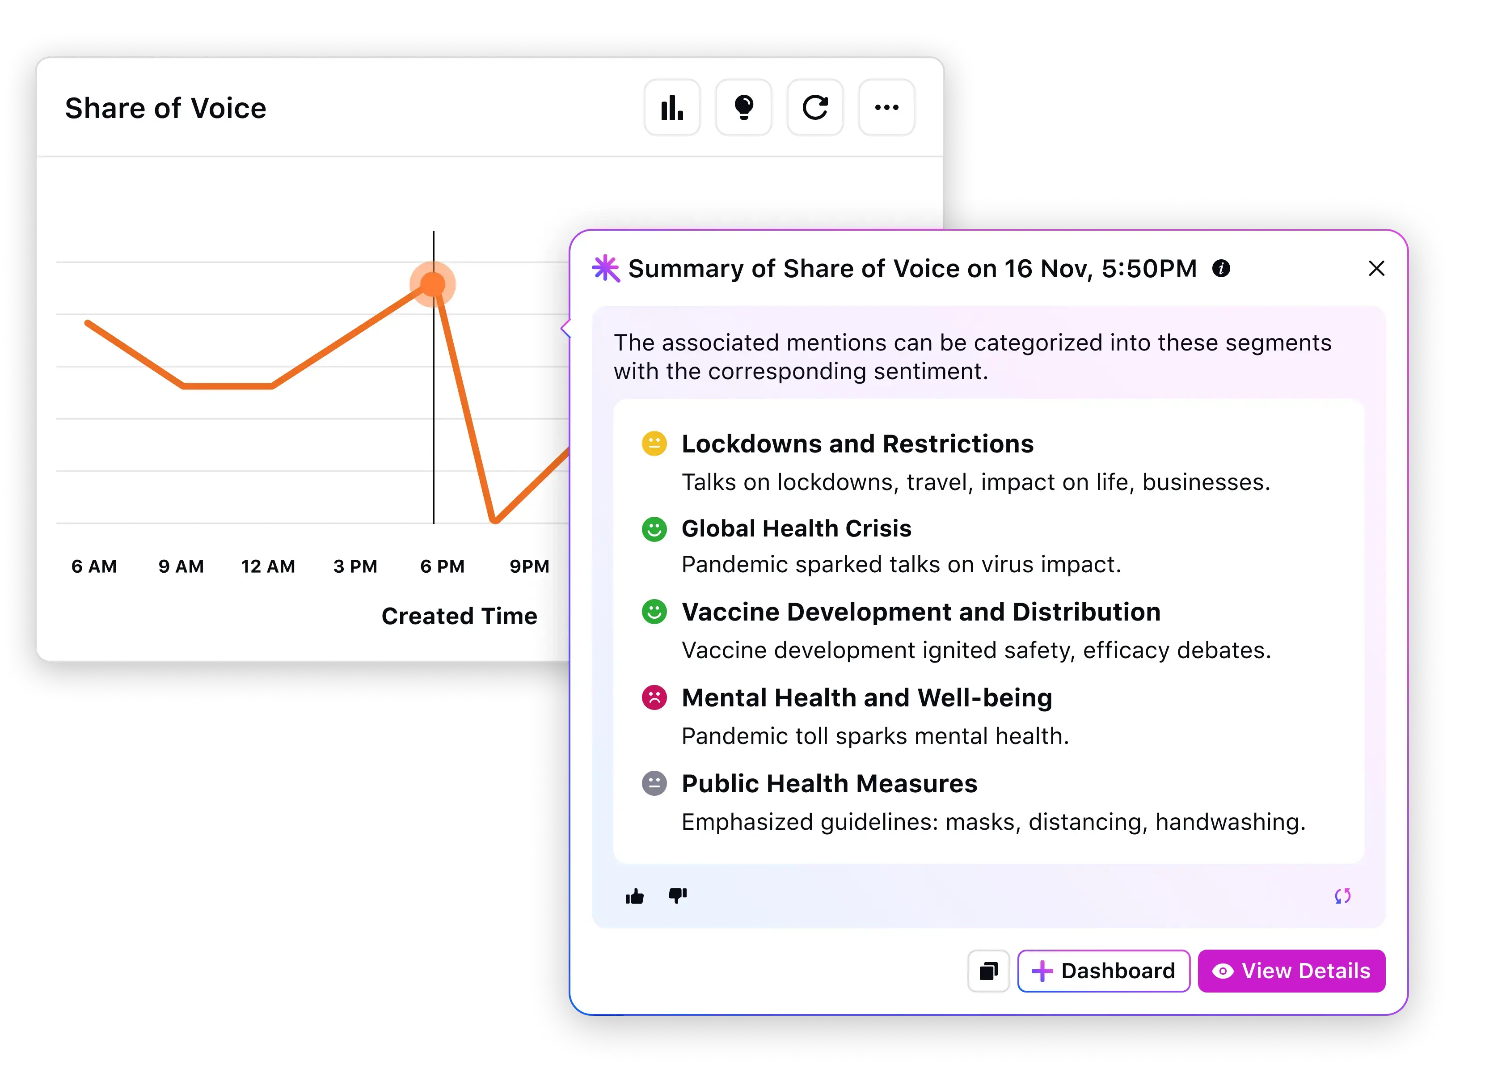Select Vaccine Development and Distribution heading
The height and width of the screenshot is (1073, 1502).
tap(921, 613)
